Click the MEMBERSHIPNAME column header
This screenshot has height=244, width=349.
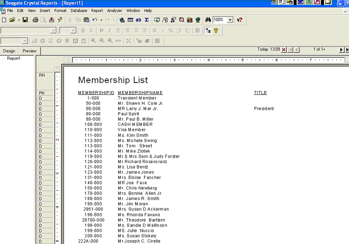click(140, 93)
